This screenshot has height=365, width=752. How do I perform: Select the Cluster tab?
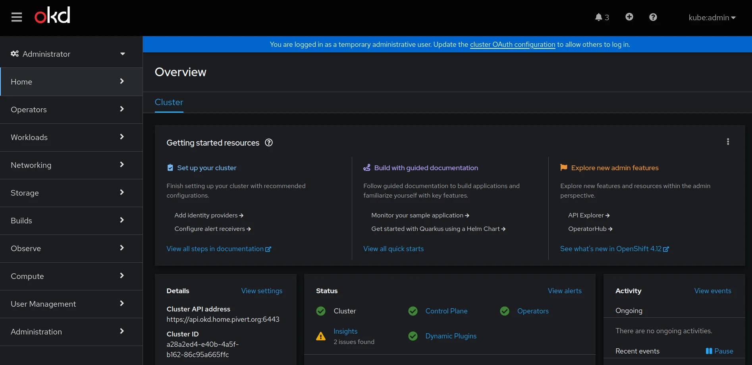pos(169,102)
